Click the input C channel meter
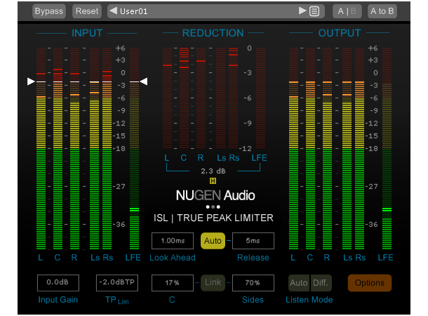This screenshot has width=428, height=316. click(58, 148)
